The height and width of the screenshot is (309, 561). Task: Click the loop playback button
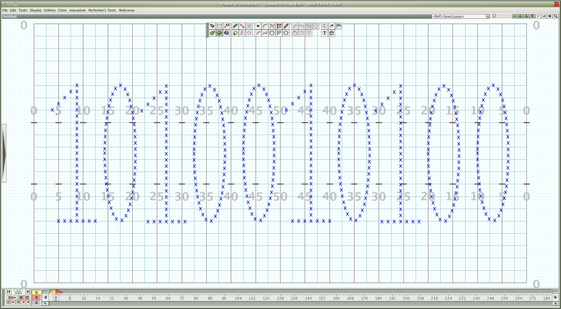[8, 302]
